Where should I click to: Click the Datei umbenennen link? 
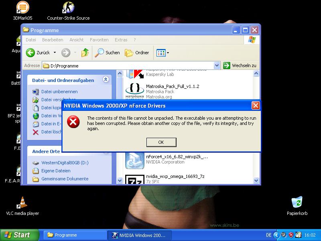click(x=59, y=92)
